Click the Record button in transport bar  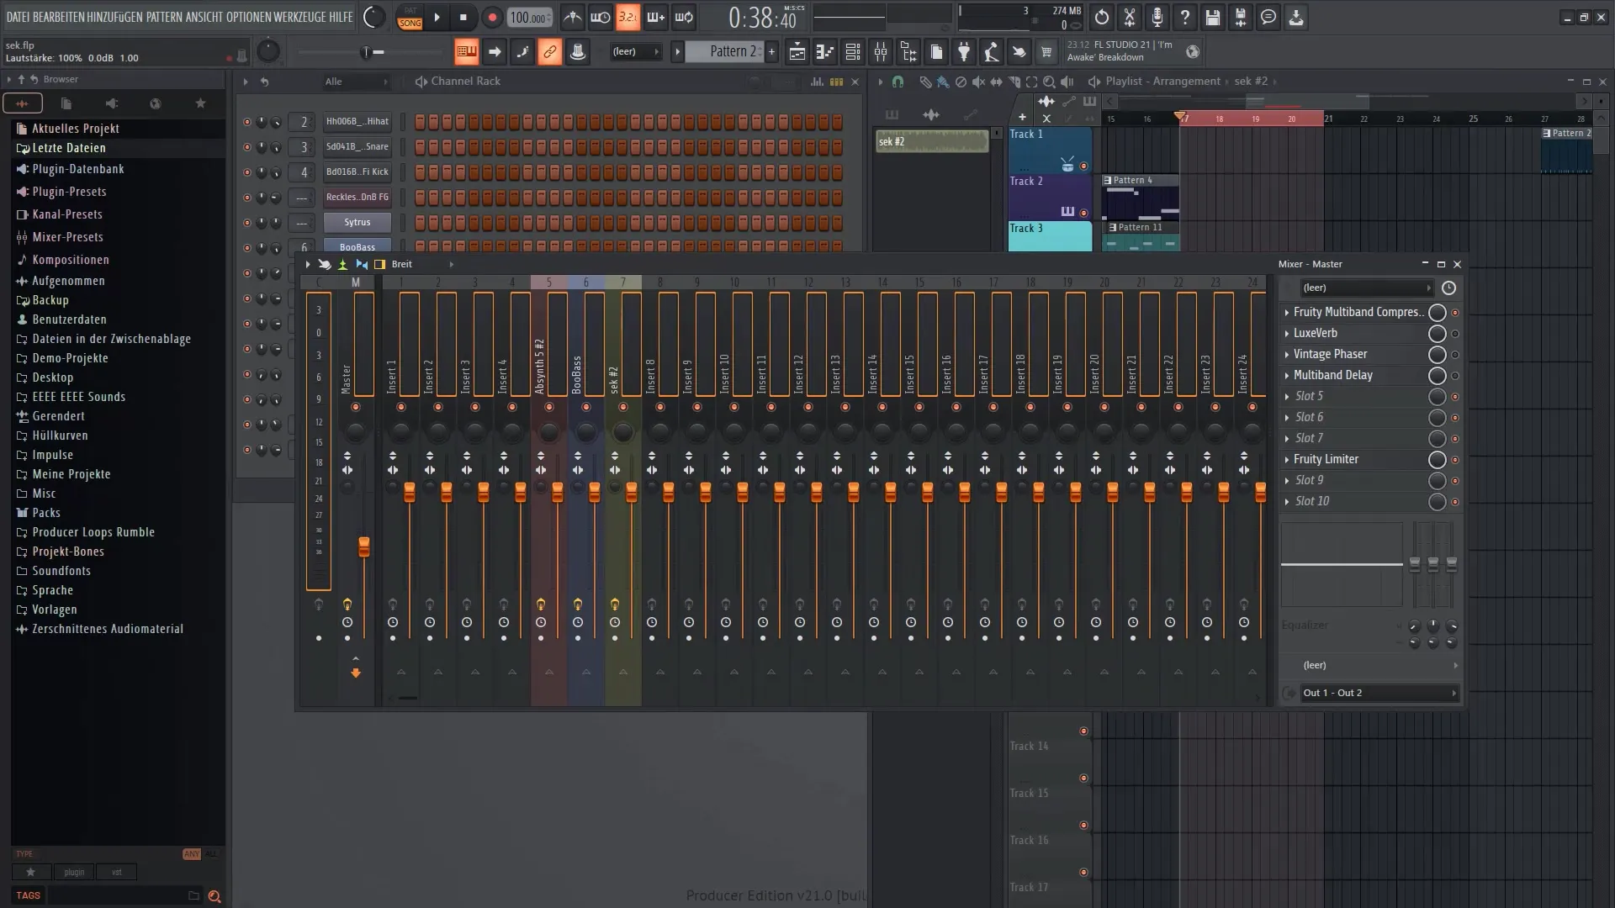[490, 17]
